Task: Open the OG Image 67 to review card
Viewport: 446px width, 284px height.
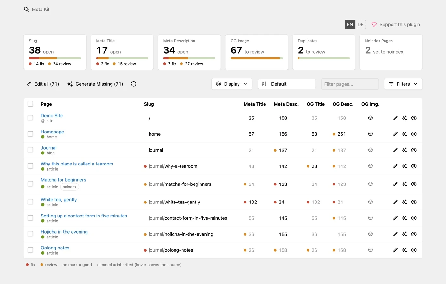Action: [257, 52]
